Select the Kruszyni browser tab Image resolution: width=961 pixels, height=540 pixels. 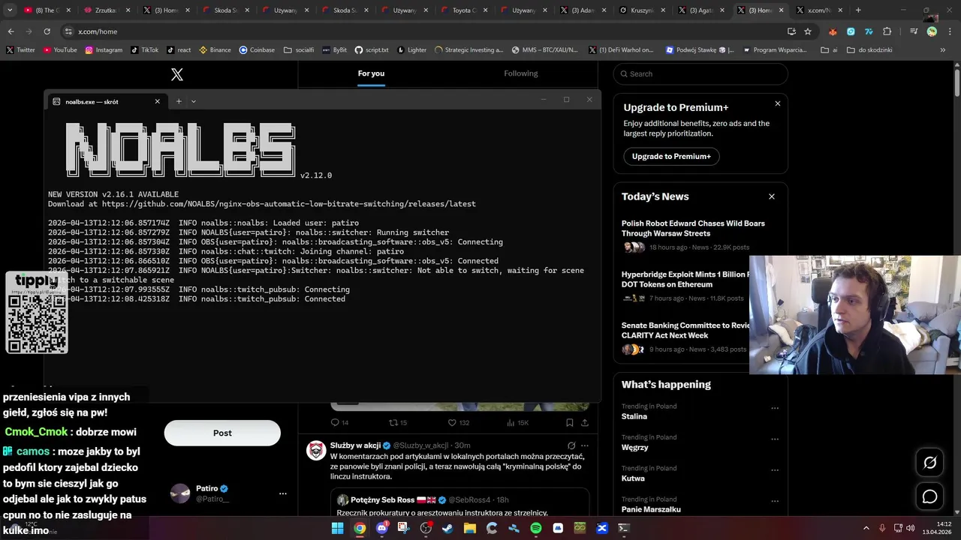(643, 10)
